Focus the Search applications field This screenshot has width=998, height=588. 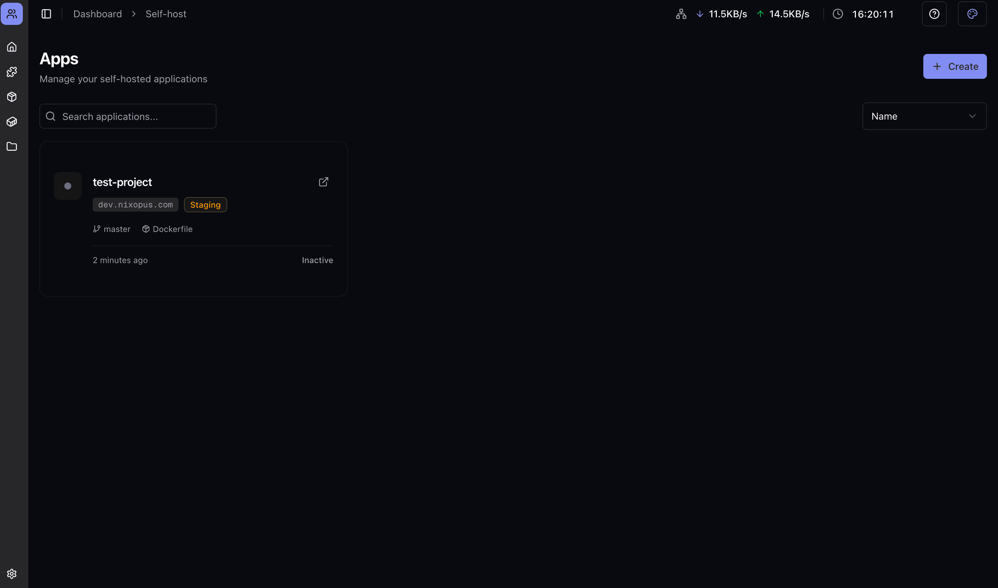click(128, 116)
